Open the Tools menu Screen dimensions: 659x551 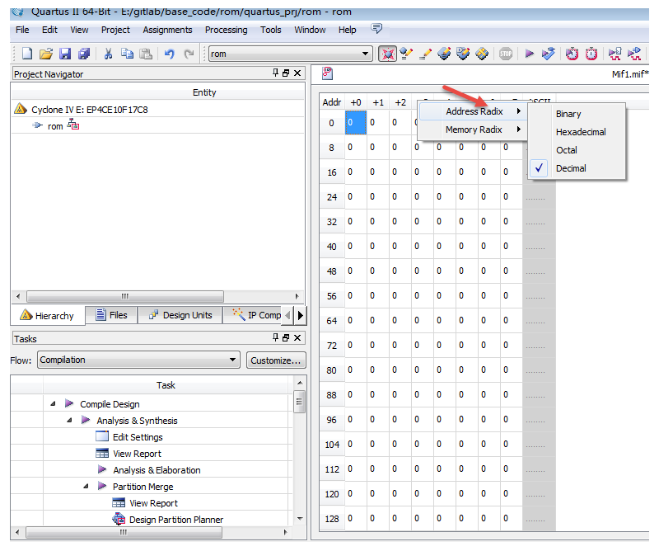(271, 30)
